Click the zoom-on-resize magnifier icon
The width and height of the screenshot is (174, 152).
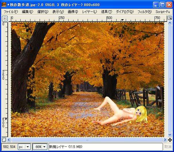[x=170, y=18]
